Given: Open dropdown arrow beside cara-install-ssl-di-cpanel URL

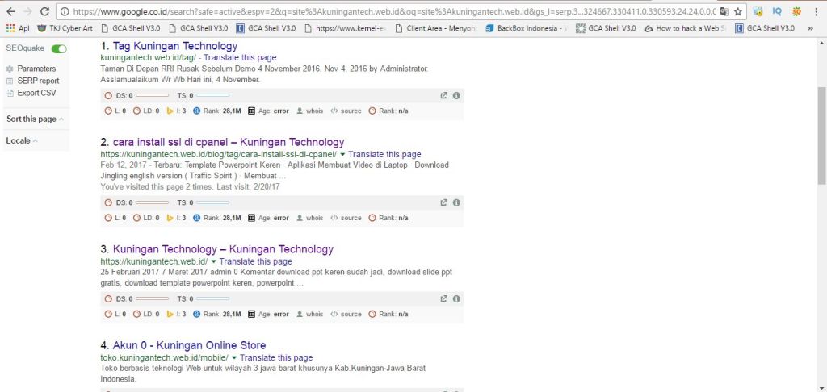Looking at the screenshot, I should pyautogui.click(x=342, y=154).
